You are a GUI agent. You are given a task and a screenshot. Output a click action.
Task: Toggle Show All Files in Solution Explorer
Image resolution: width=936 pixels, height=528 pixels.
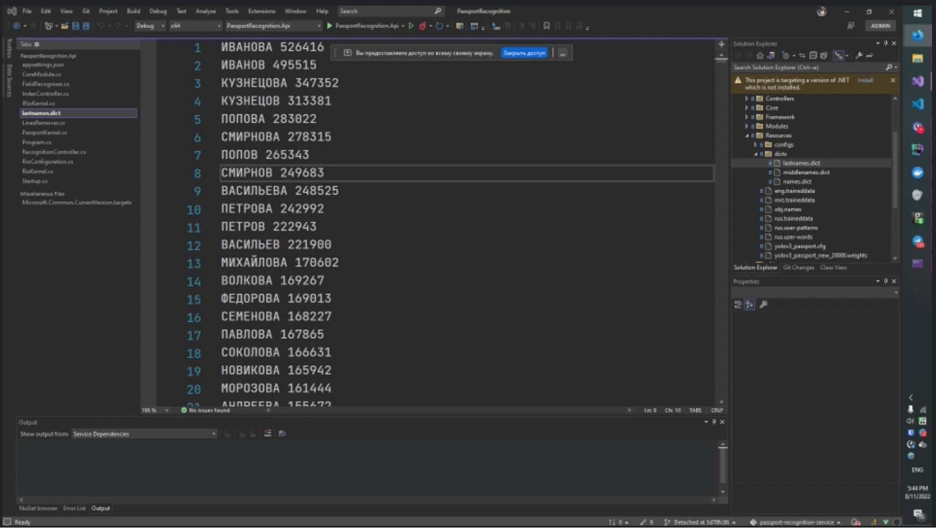pos(824,55)
